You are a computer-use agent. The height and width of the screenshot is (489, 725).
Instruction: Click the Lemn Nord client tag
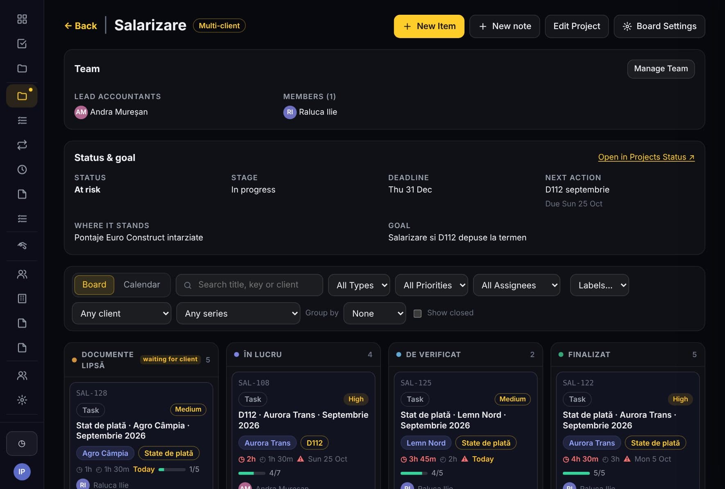pyautogui.click(x=426, y=443)
